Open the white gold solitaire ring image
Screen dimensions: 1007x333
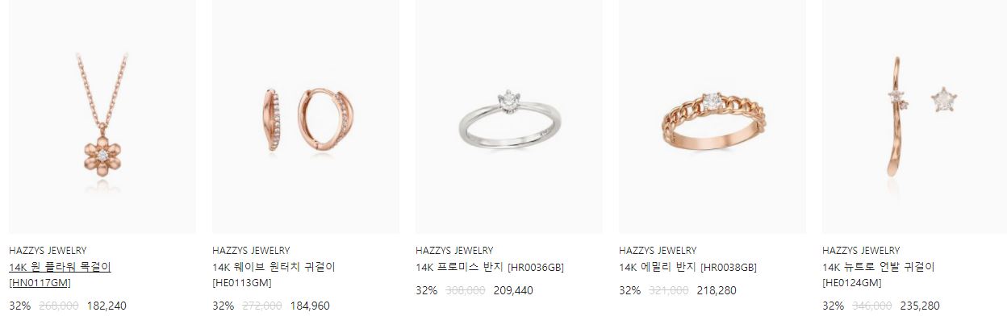[509, 116]
